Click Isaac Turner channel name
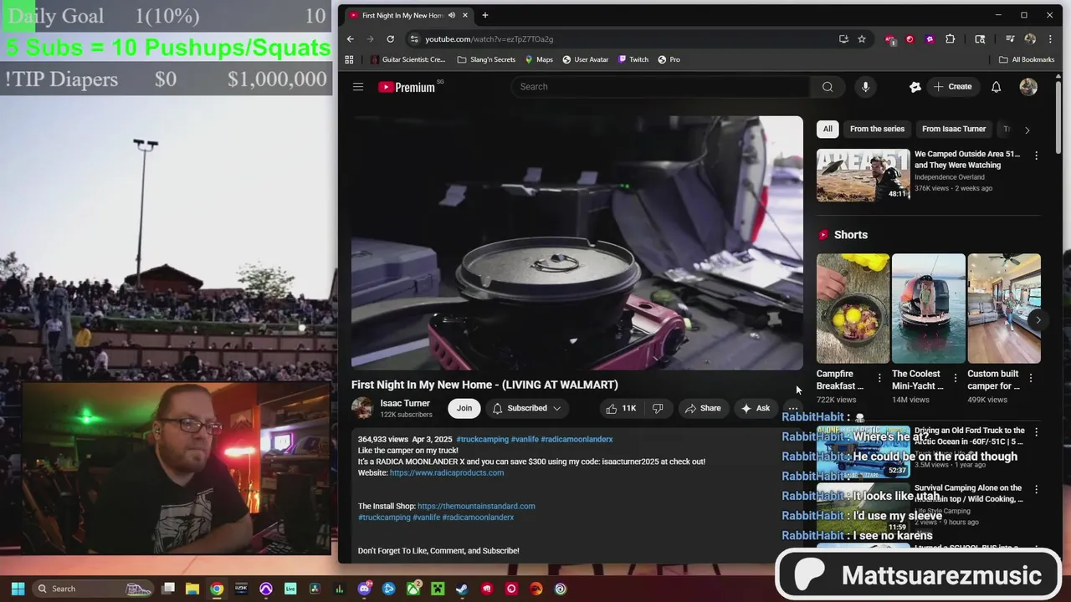This screenshot has width=1071, height=602. click(405, 403)
